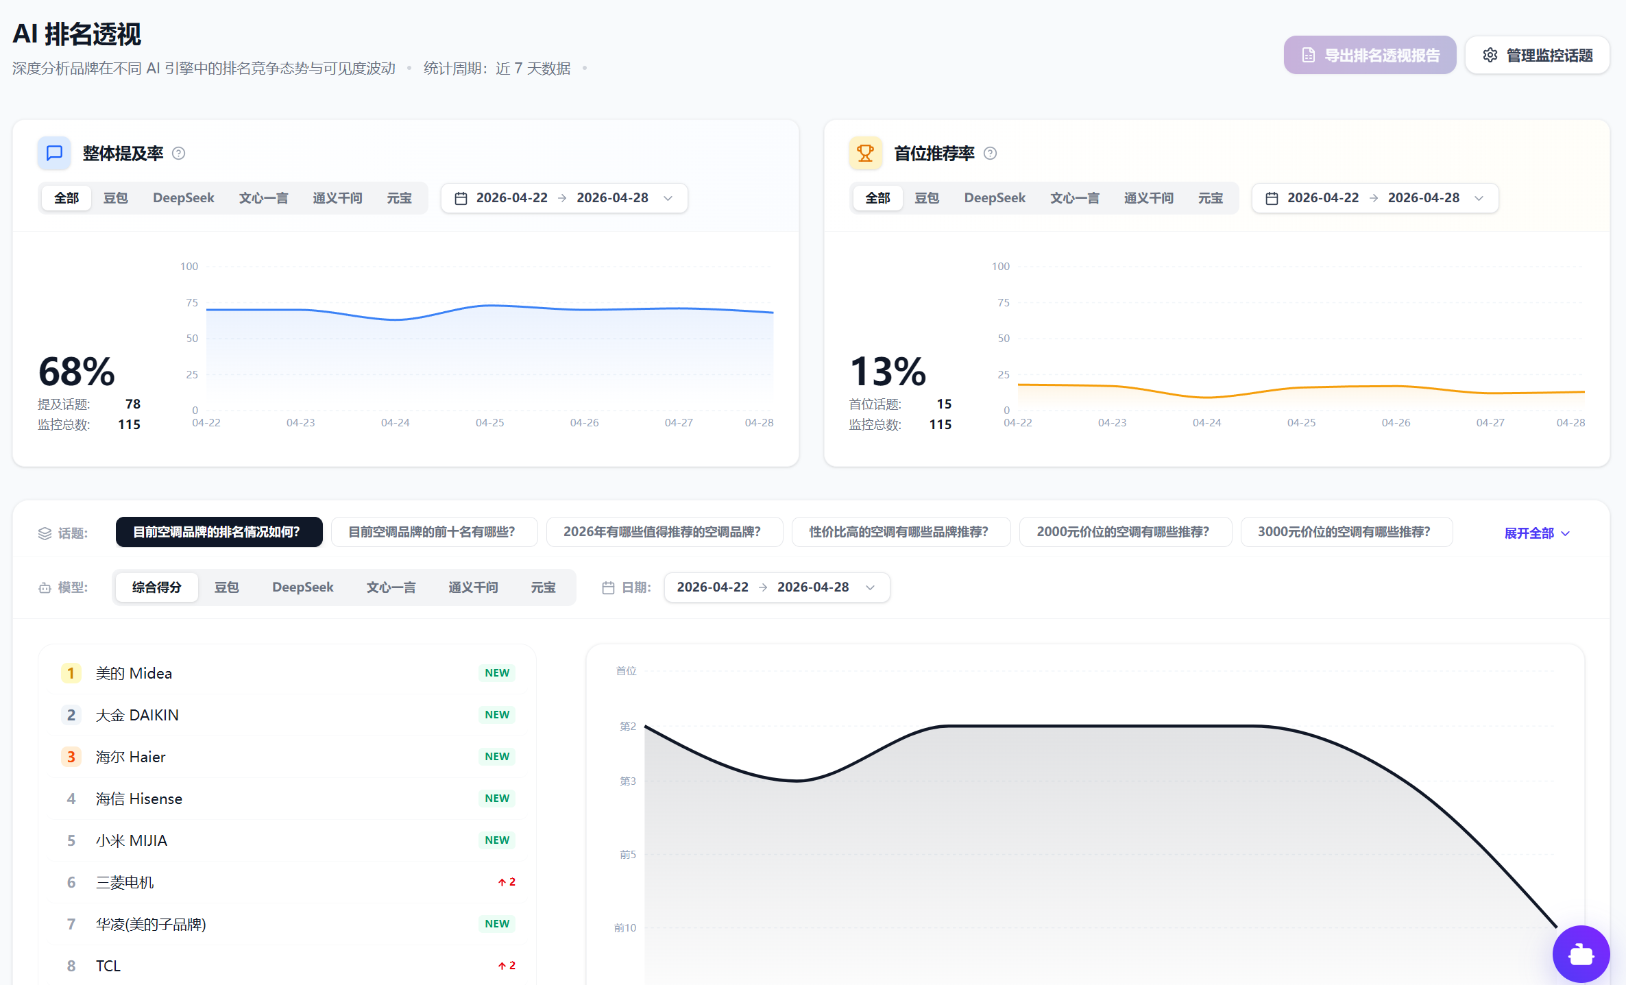1626x985 pixels.
Task: Choose 元宝 in the 模型 filter
Action: point(543,587)
